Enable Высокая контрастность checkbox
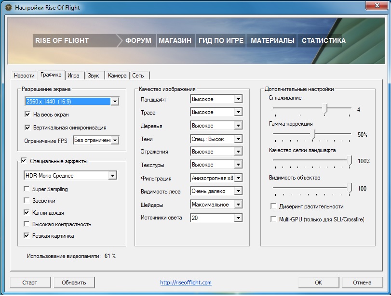This screenshot has height=296, width=391. [27, 224]
